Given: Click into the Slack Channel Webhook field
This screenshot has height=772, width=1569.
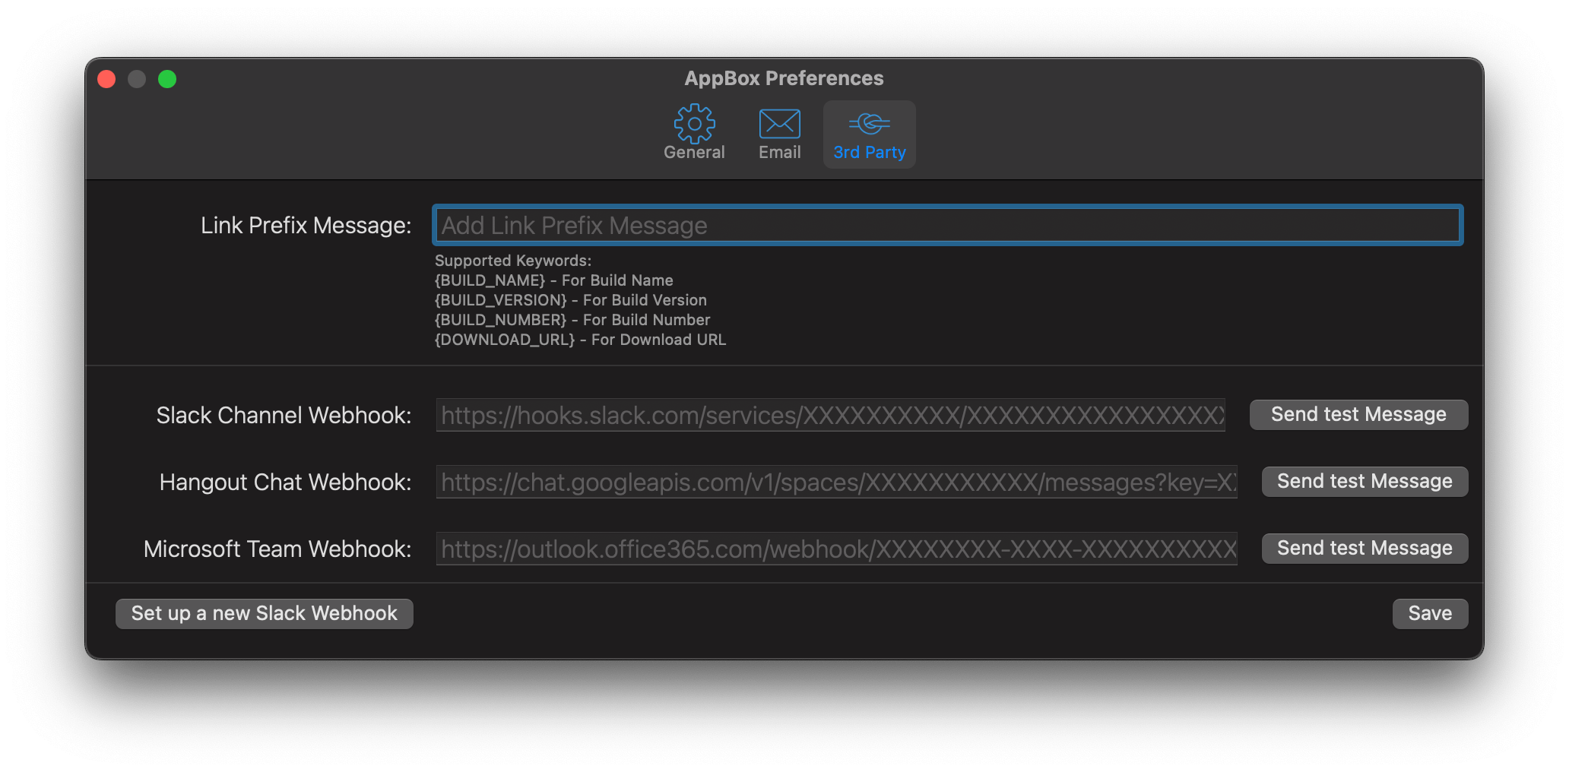Looking at the screenshot, I should coord(830,415).
